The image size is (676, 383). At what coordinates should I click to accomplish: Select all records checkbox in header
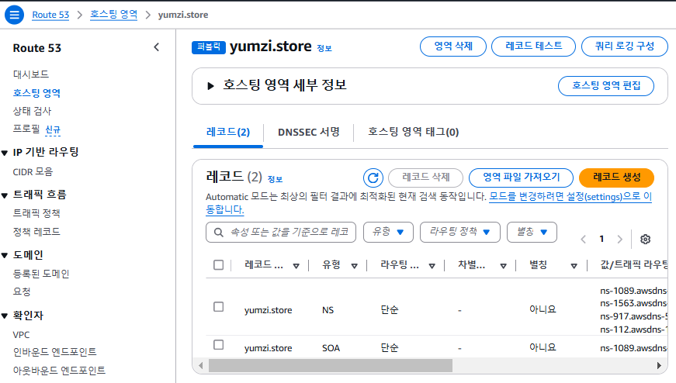[219, 265]
